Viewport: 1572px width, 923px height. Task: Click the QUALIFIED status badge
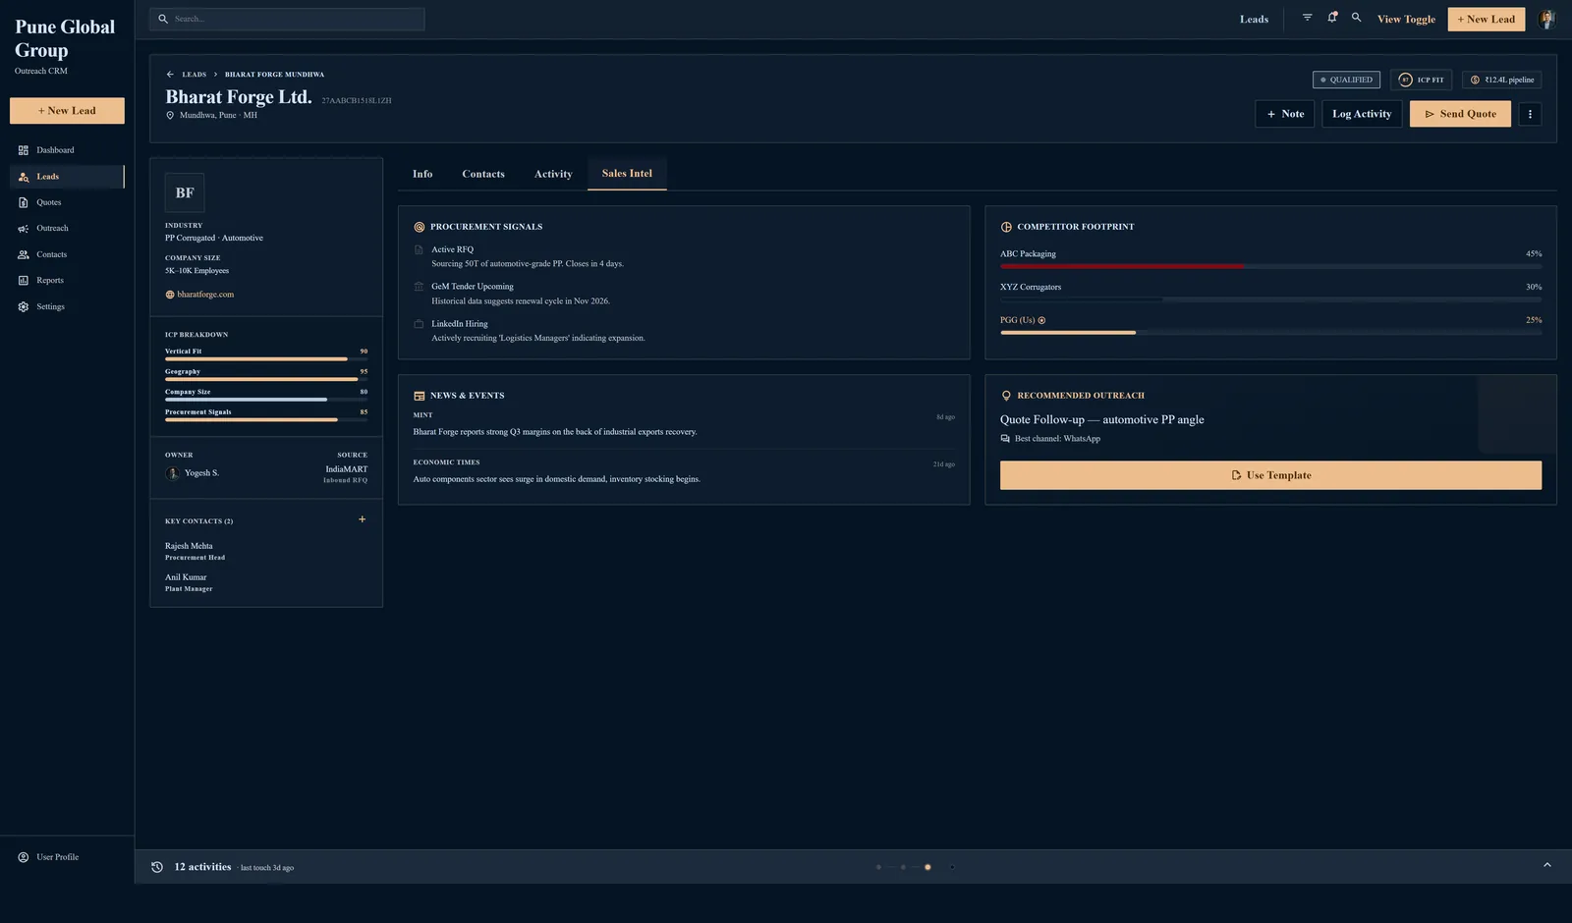(1346, 80)
